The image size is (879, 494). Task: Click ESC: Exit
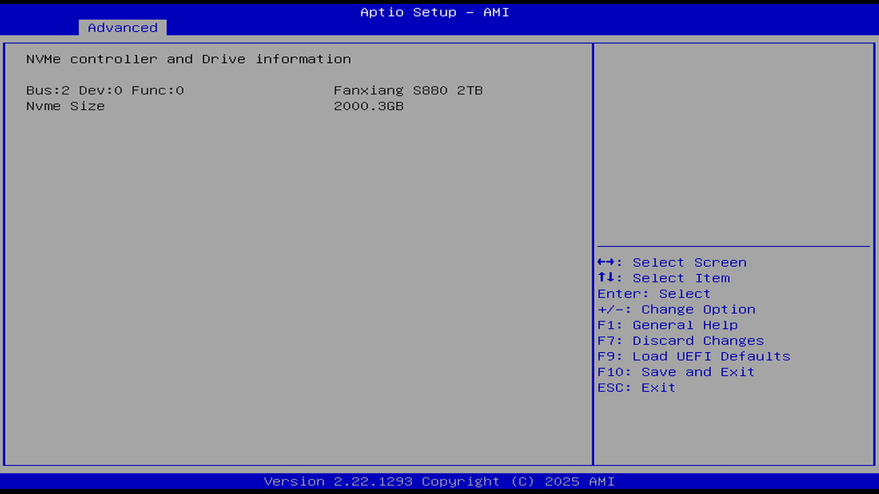(636, 388)
